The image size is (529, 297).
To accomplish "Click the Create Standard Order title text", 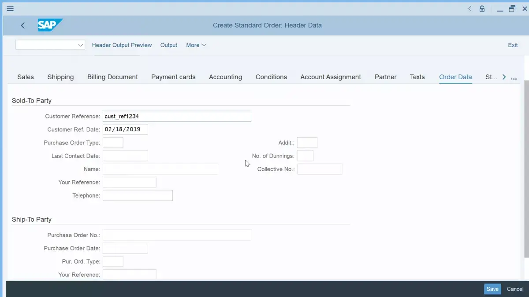I will 267,25.
